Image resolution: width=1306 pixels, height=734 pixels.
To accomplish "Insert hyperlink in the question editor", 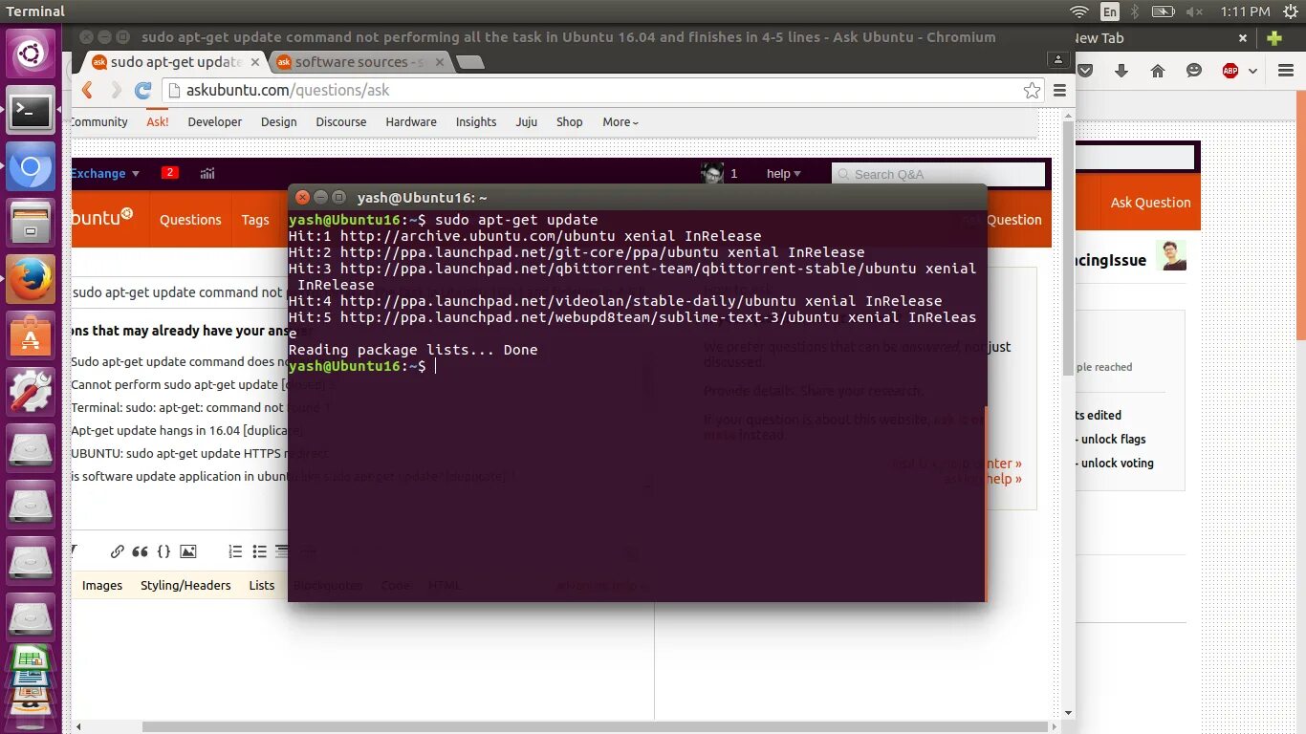I will [117, 551].
